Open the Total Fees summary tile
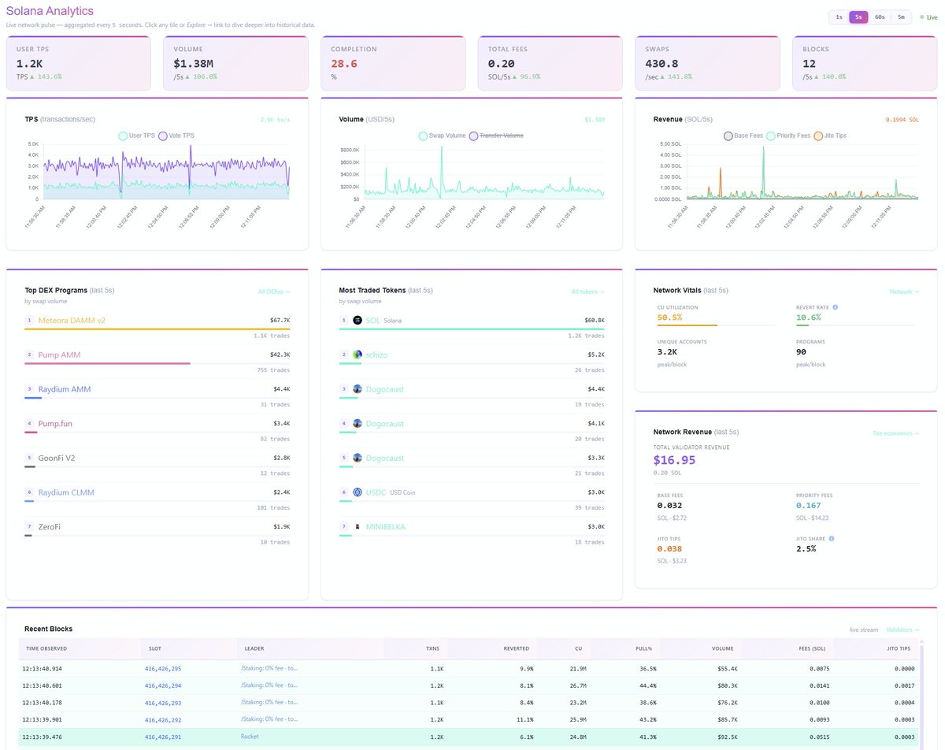945x750 pixels. point(550,63)
